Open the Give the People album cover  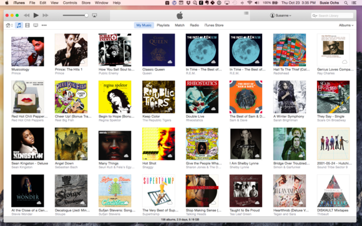tap(202, 144)
